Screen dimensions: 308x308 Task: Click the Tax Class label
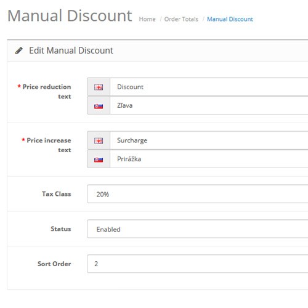[57, 194]
